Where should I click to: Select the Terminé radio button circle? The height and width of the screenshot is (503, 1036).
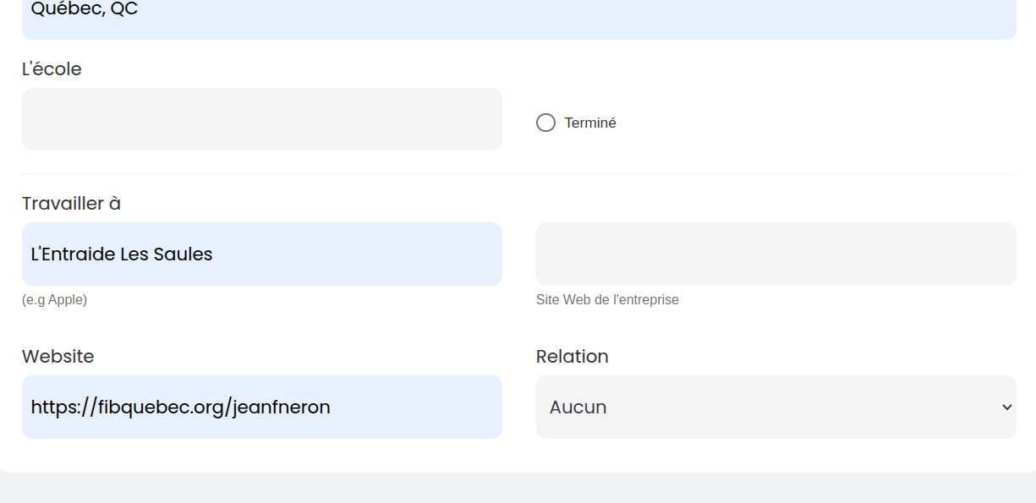pos(545,123)
